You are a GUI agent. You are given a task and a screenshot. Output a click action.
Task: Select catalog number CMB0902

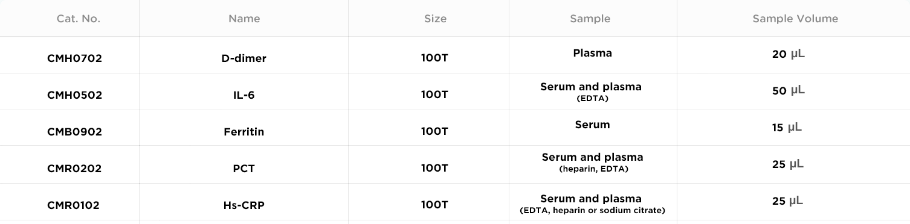pyautogui.click(x=74, y=131)
